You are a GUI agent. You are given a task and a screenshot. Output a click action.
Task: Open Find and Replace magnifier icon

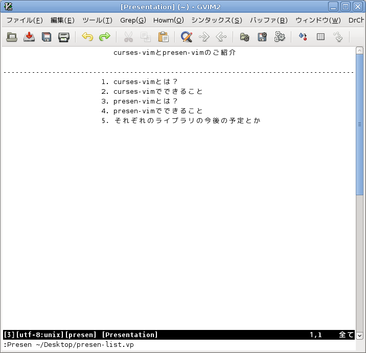pyautogui.click(x=187, y=37)
